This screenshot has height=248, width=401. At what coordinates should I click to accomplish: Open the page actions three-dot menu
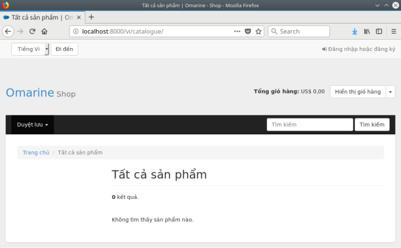pos(237,31)
